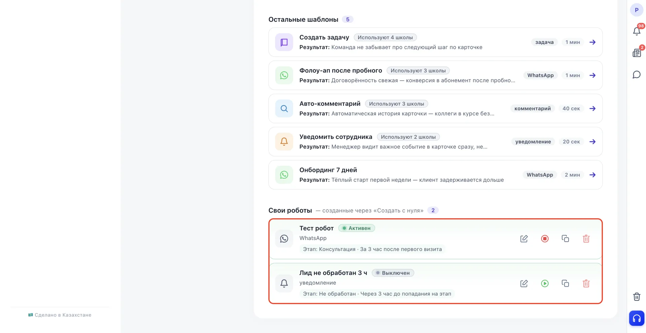Click 'Используют 3 школы' badge on Фолоу-ап row
This screenshot has height=333, width=646.
[418, 71]
